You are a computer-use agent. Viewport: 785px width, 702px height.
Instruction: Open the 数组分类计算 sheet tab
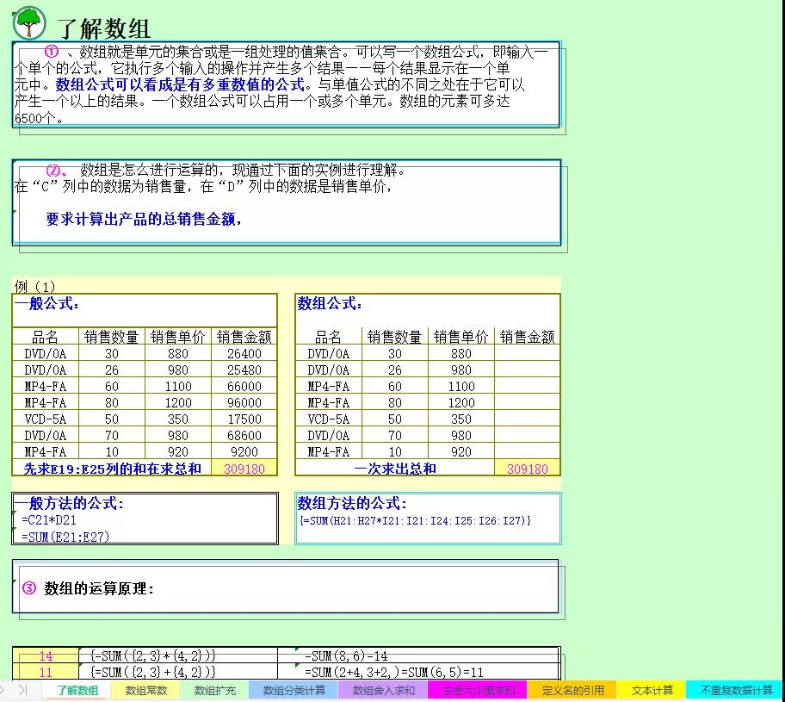pos(294,690)
